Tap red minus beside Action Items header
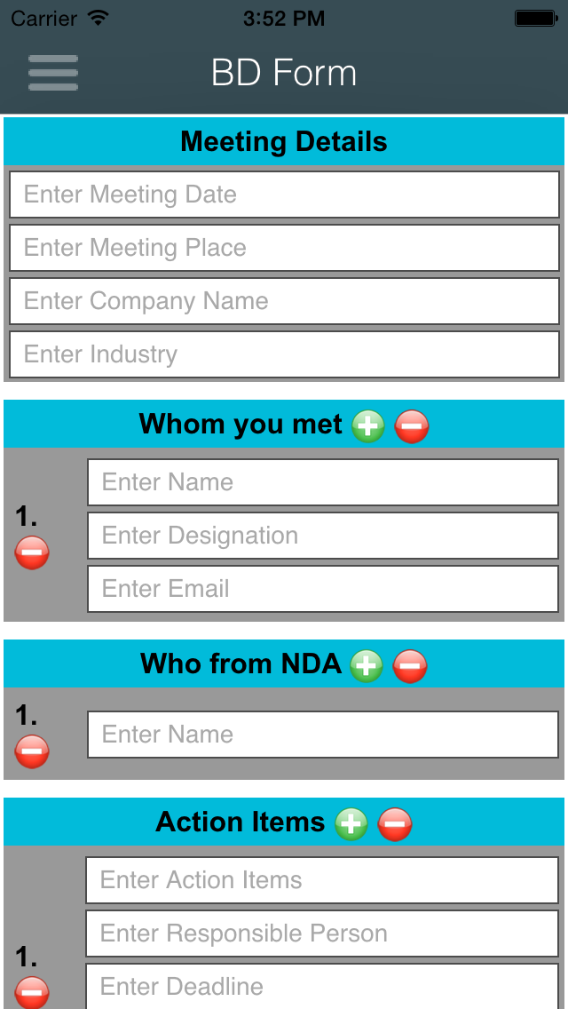The image size is (568, 1009). (x=395, y=824)
